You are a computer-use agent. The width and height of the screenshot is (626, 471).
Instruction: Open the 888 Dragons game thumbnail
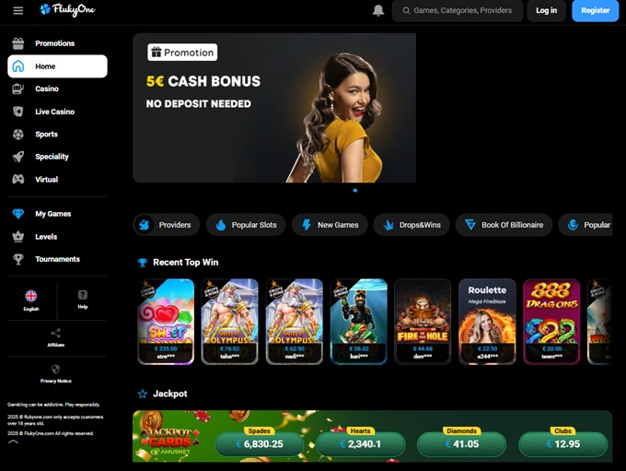[x=551, y=322]
